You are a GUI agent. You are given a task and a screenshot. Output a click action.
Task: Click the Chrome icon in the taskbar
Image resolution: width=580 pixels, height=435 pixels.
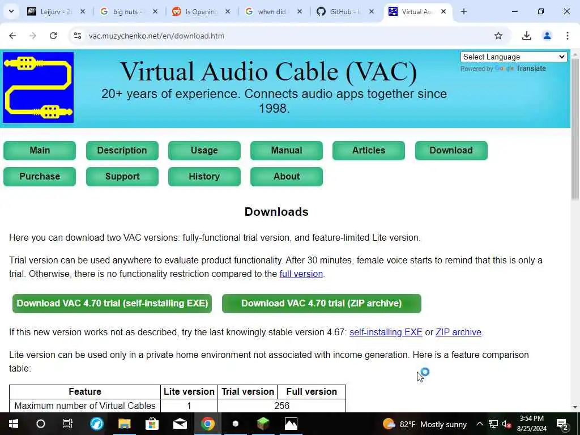tap(208, 424)
